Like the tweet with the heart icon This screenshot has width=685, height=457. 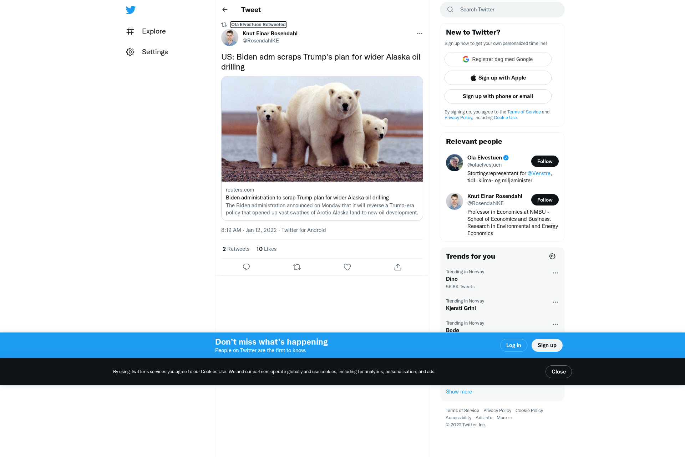[x=347, y=267]
